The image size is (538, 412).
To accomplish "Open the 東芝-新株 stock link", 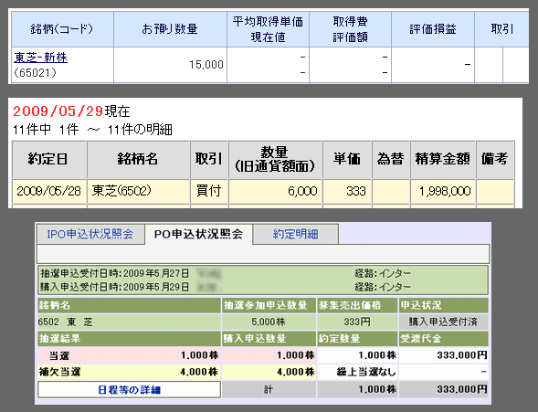I will coord(40,58).
